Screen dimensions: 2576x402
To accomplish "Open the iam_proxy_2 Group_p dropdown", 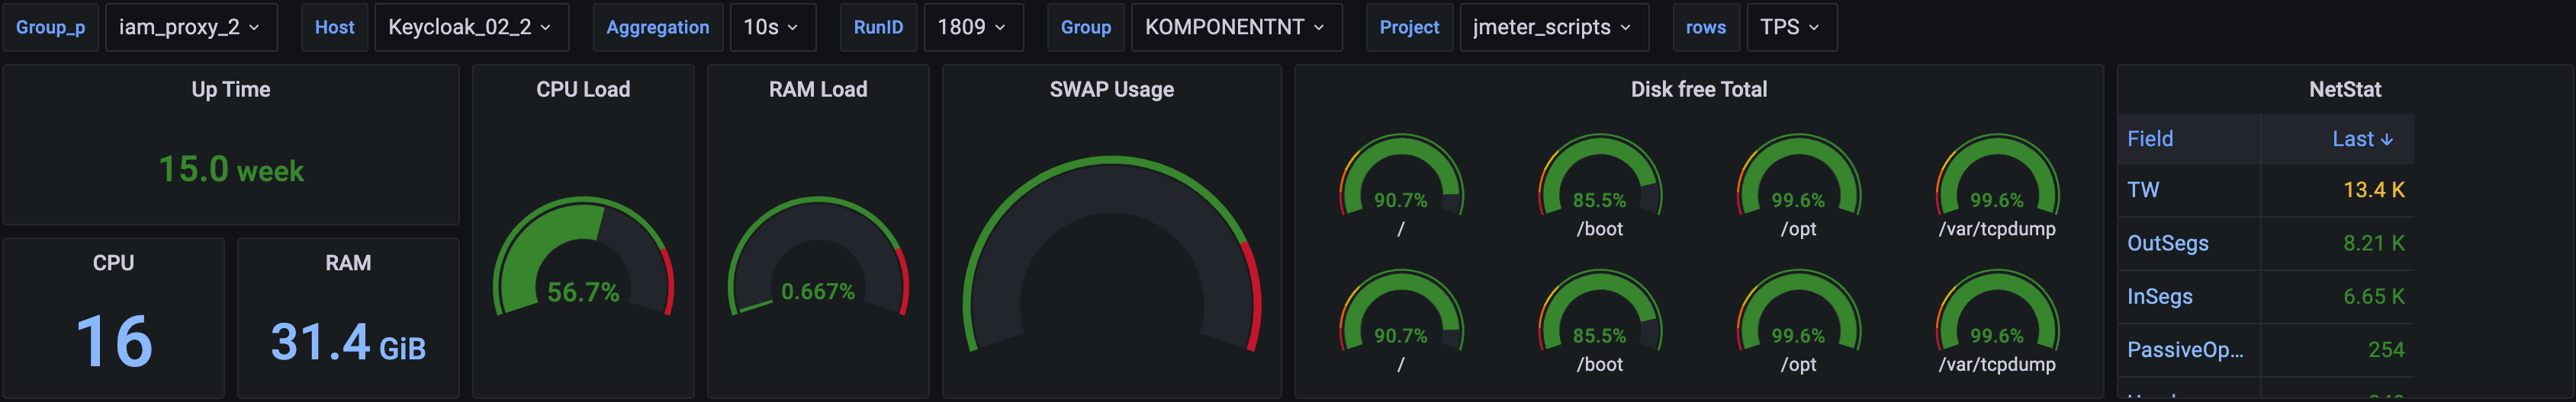I will [190, 27].
